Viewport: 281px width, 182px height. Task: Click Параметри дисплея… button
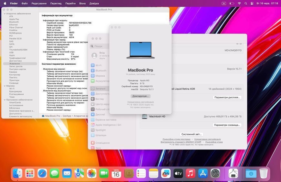pos(227,97)
